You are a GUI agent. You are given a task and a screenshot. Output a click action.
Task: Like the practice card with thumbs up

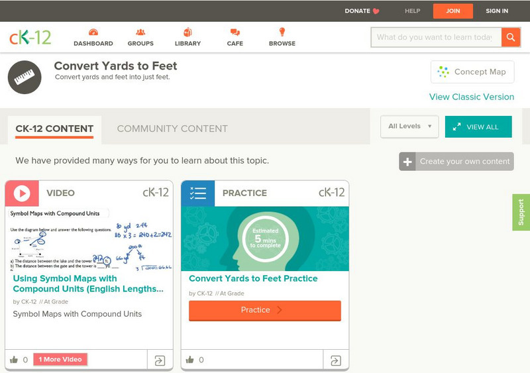pos(190,360)
